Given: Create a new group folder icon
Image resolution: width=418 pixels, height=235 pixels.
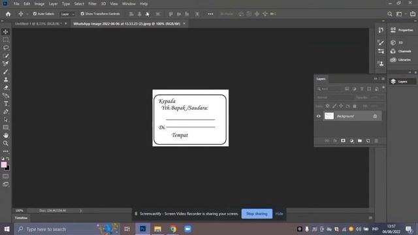Looking at the screenshot, I should [360, 141].
